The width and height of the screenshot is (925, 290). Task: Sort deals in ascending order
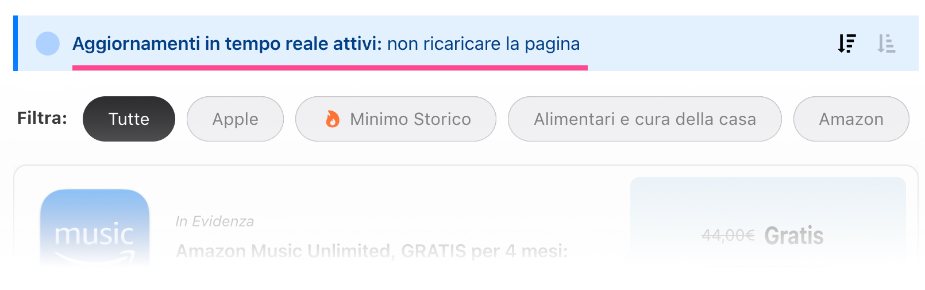coord(886,44)
